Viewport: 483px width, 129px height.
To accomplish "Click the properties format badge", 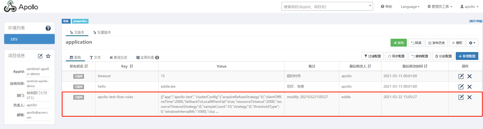I will pyautogui.click(x=80, y=21).
